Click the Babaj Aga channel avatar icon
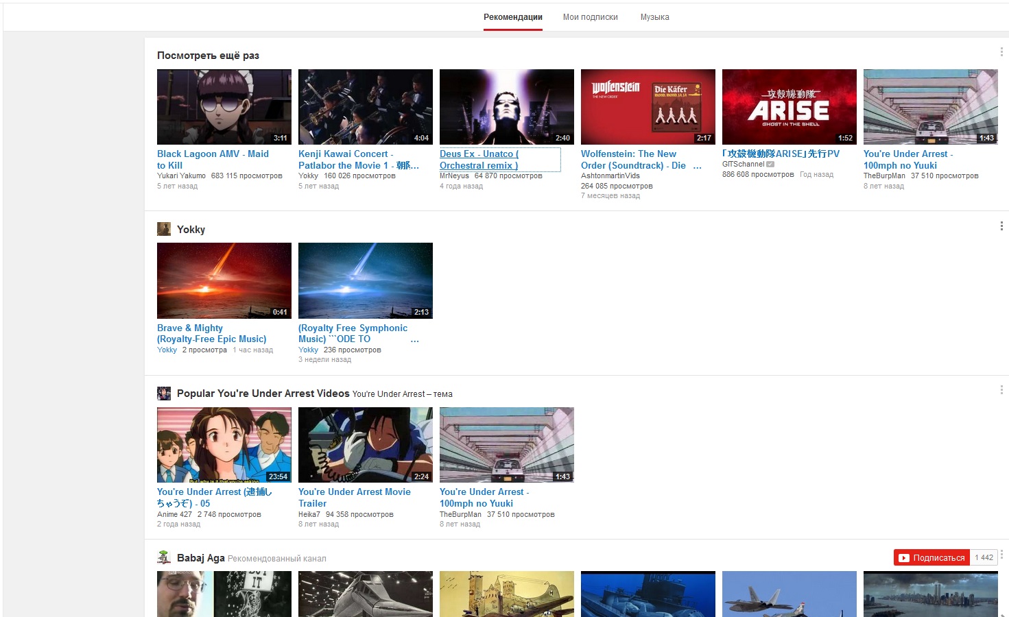 (x=164, y=557)
